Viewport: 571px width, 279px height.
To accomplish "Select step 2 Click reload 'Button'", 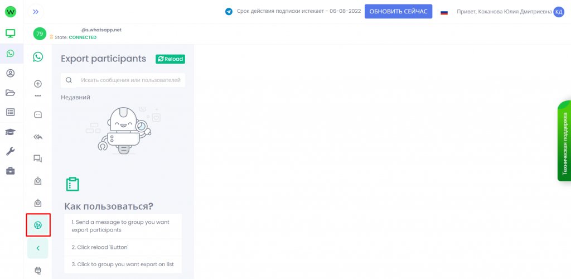I will tap(123, 247).
